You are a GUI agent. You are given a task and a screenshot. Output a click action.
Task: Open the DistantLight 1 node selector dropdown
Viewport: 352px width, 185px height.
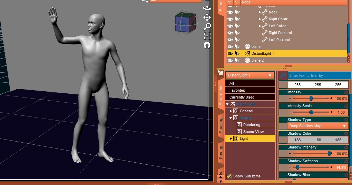250,75
